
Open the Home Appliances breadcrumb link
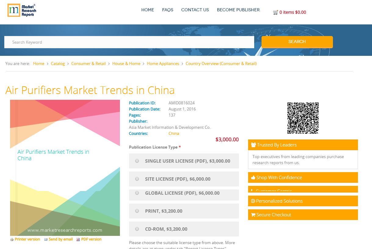pos(163,63)
